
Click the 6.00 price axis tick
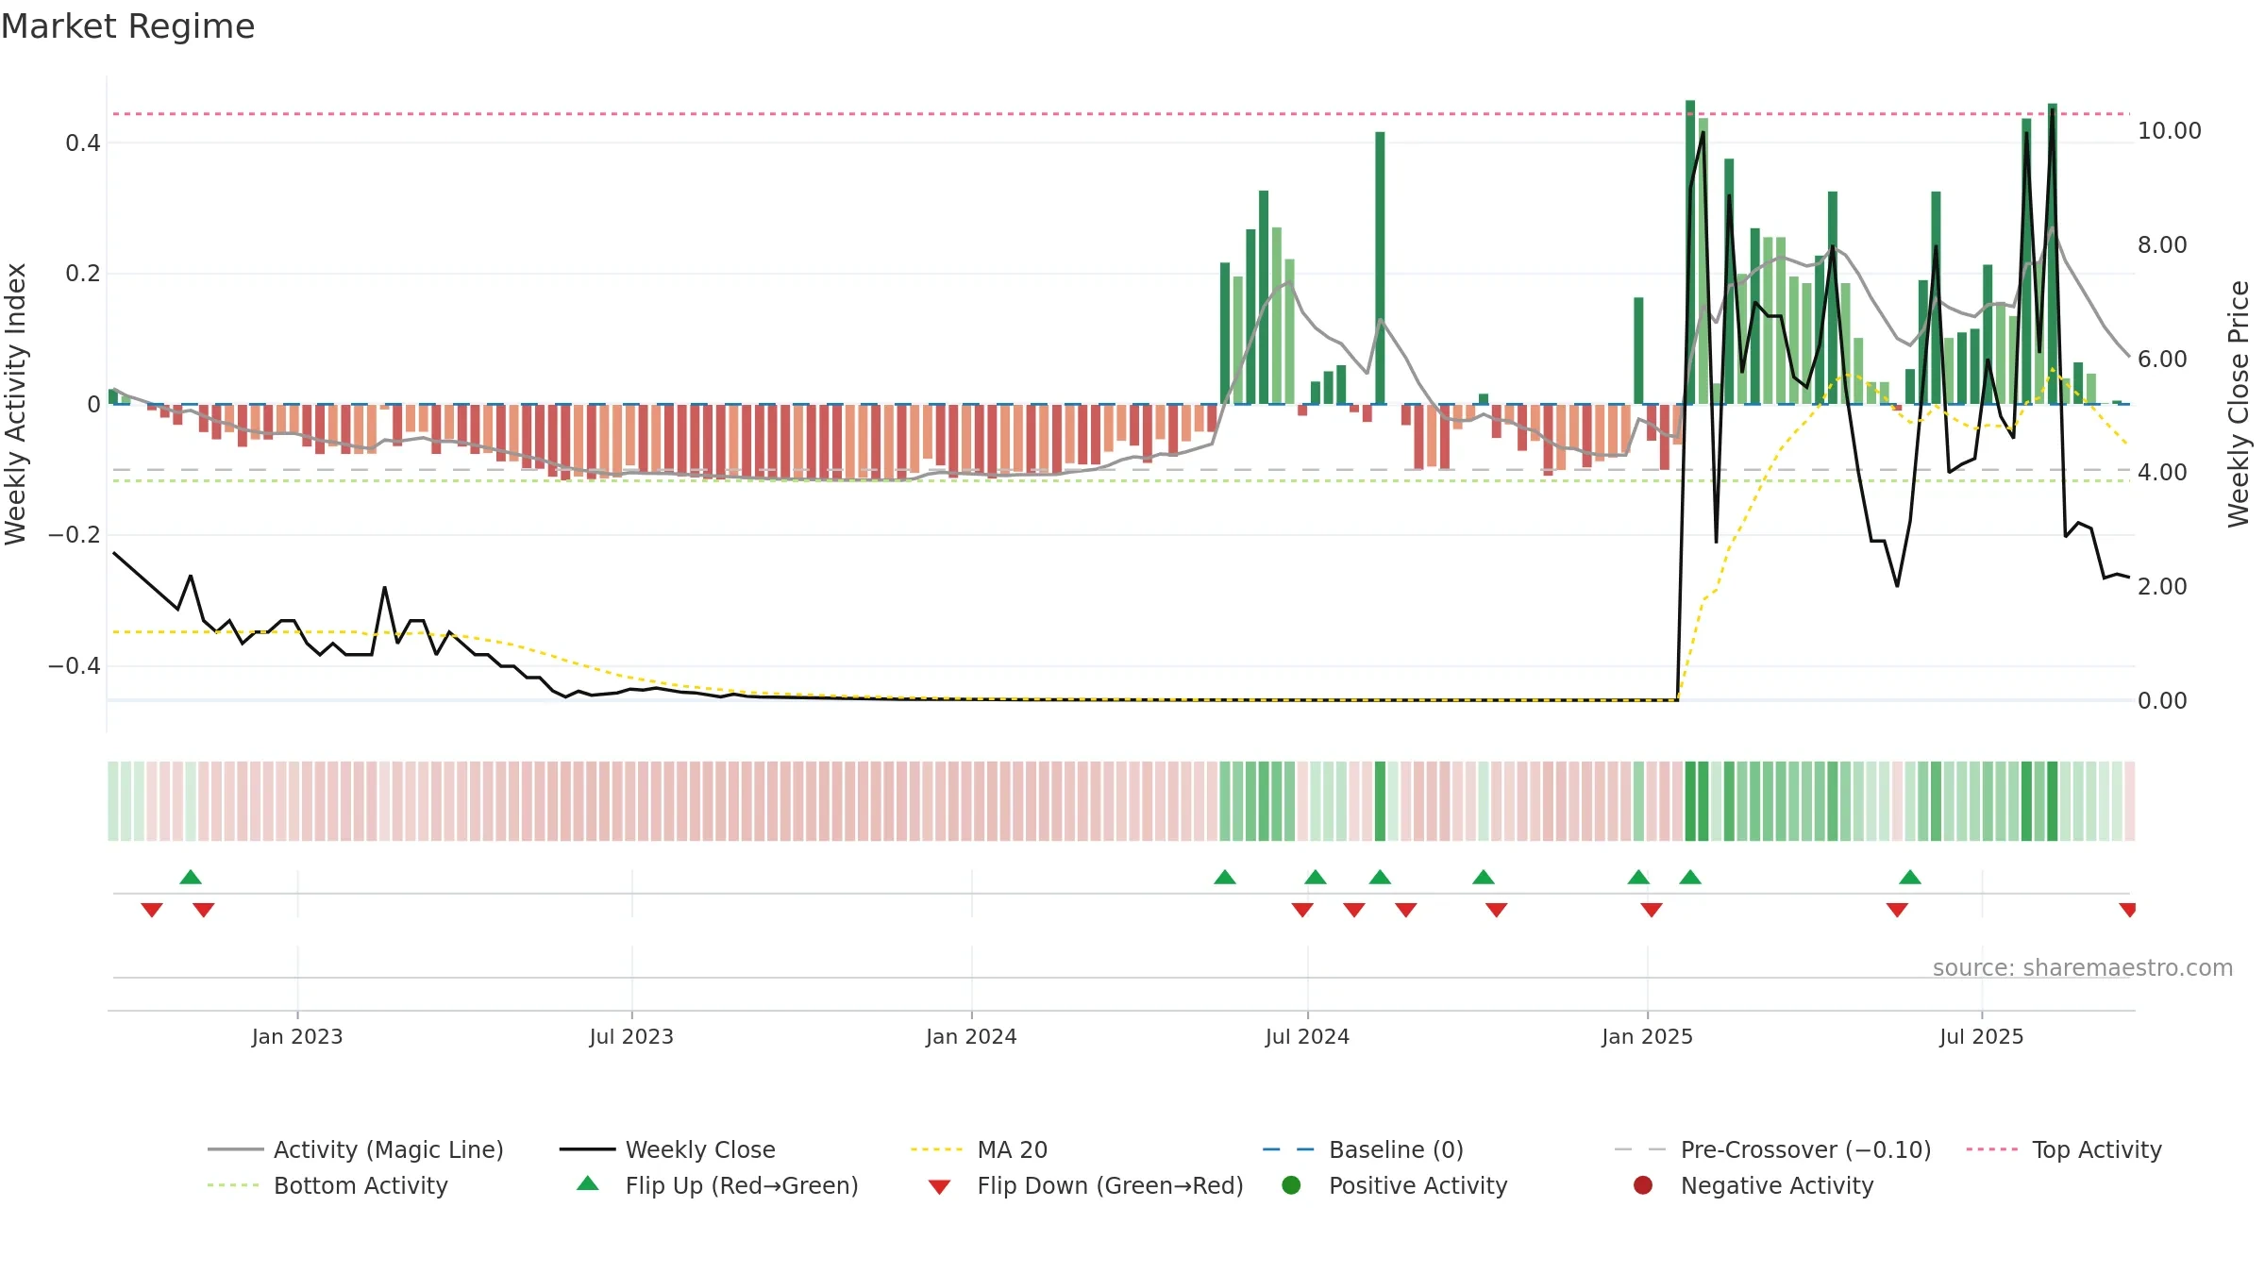pyautogui.click(x=2162, y=359)
